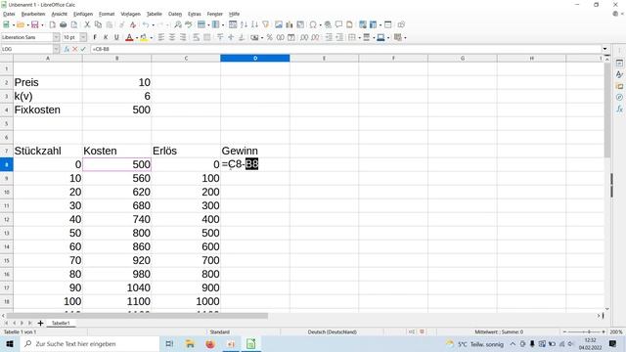Click the horizontal scrollbar
Screen dimensions: 626x352
pyautogui.click(x=137, y=316)
